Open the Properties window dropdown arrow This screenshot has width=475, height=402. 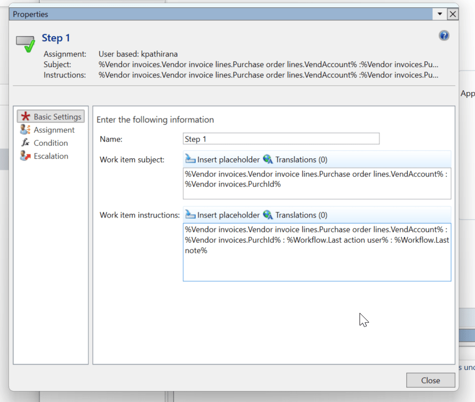pyautogui.click(x=440, y=14)
